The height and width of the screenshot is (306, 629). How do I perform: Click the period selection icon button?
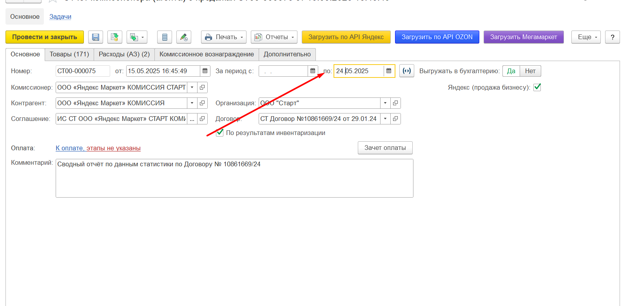tap(407, 71)
